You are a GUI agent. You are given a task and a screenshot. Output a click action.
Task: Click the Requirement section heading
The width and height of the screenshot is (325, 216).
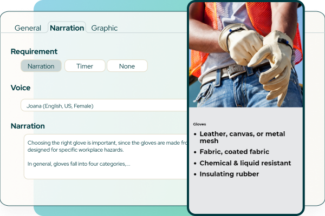point(34,52)
